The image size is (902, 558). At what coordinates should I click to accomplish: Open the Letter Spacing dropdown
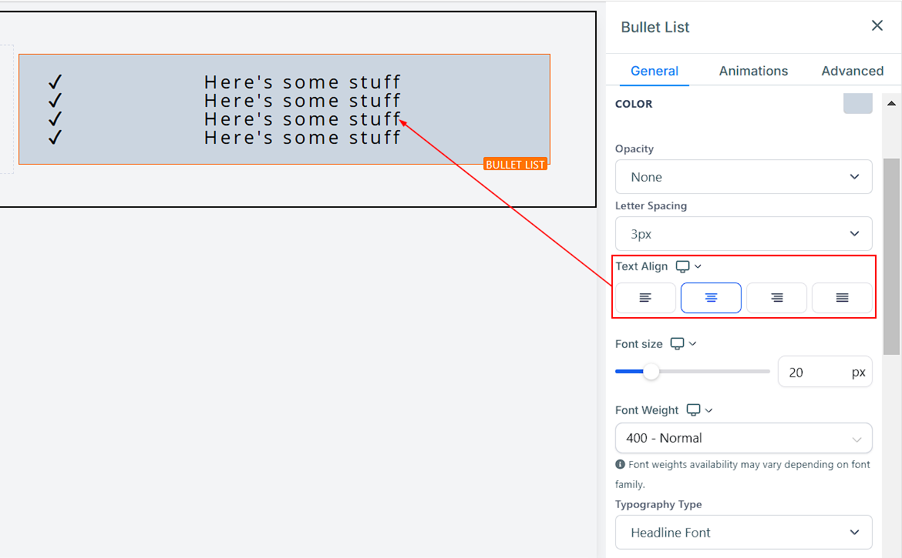coord(743,234)
